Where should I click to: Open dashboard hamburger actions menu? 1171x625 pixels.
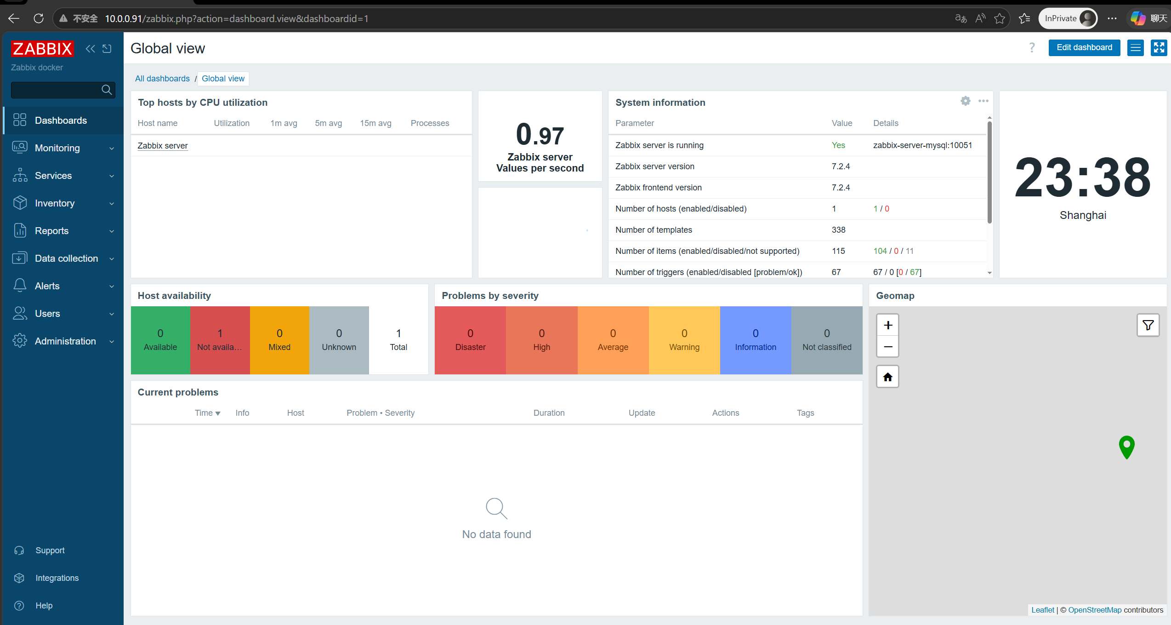1135,48
